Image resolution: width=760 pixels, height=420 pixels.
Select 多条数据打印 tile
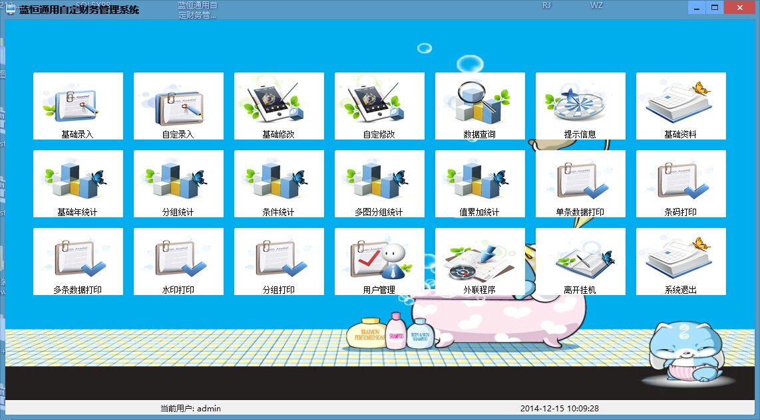coord(78,261)
